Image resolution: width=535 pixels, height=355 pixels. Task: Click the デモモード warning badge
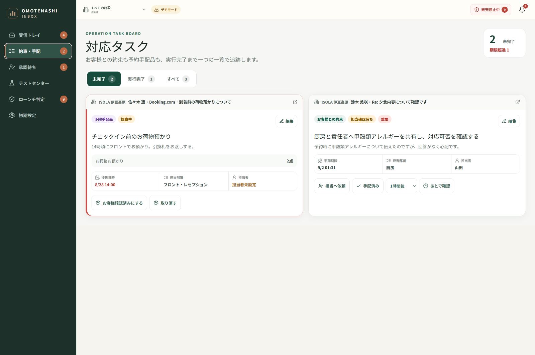point(166,10)
